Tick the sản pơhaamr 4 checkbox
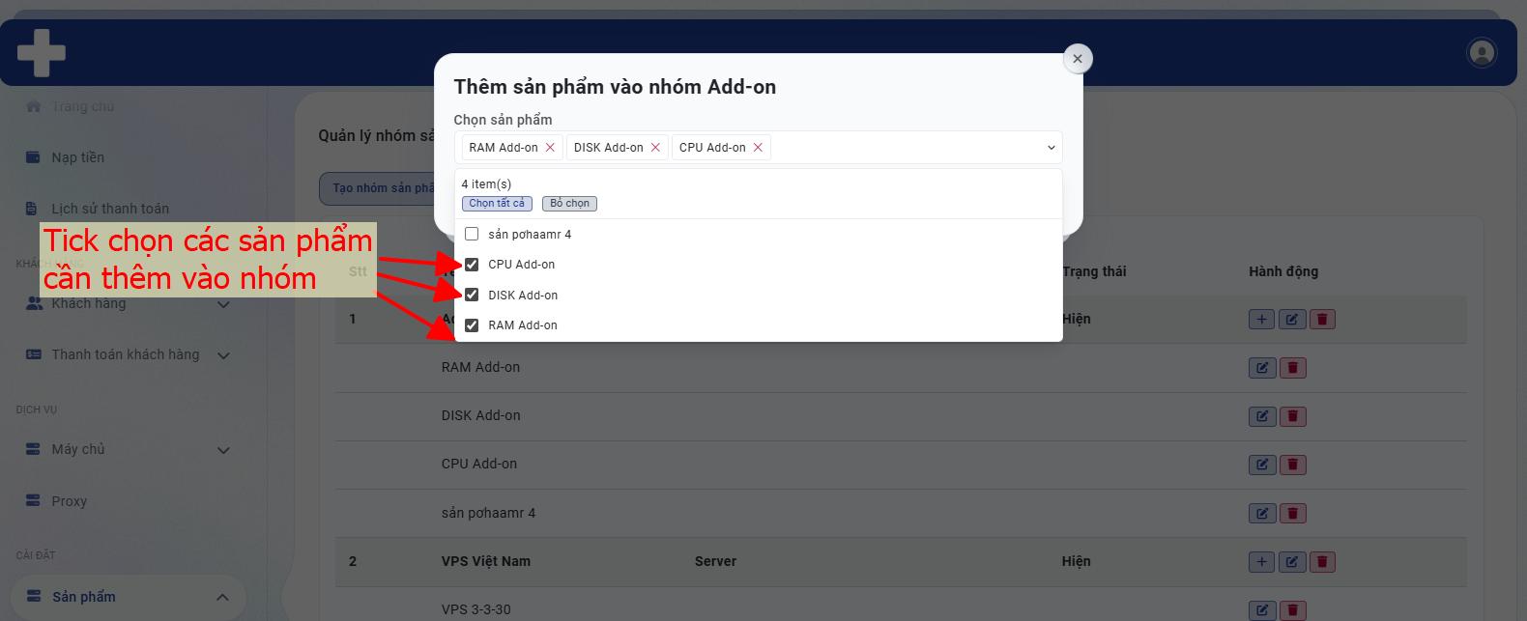Screen dimensions: 1527x621 (x=472, y=234)
